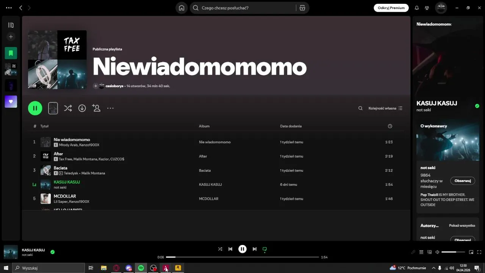Screen dimensions: 485x273
Task: Create a new playlist with plus icon
Action: [x=11, y=37]
